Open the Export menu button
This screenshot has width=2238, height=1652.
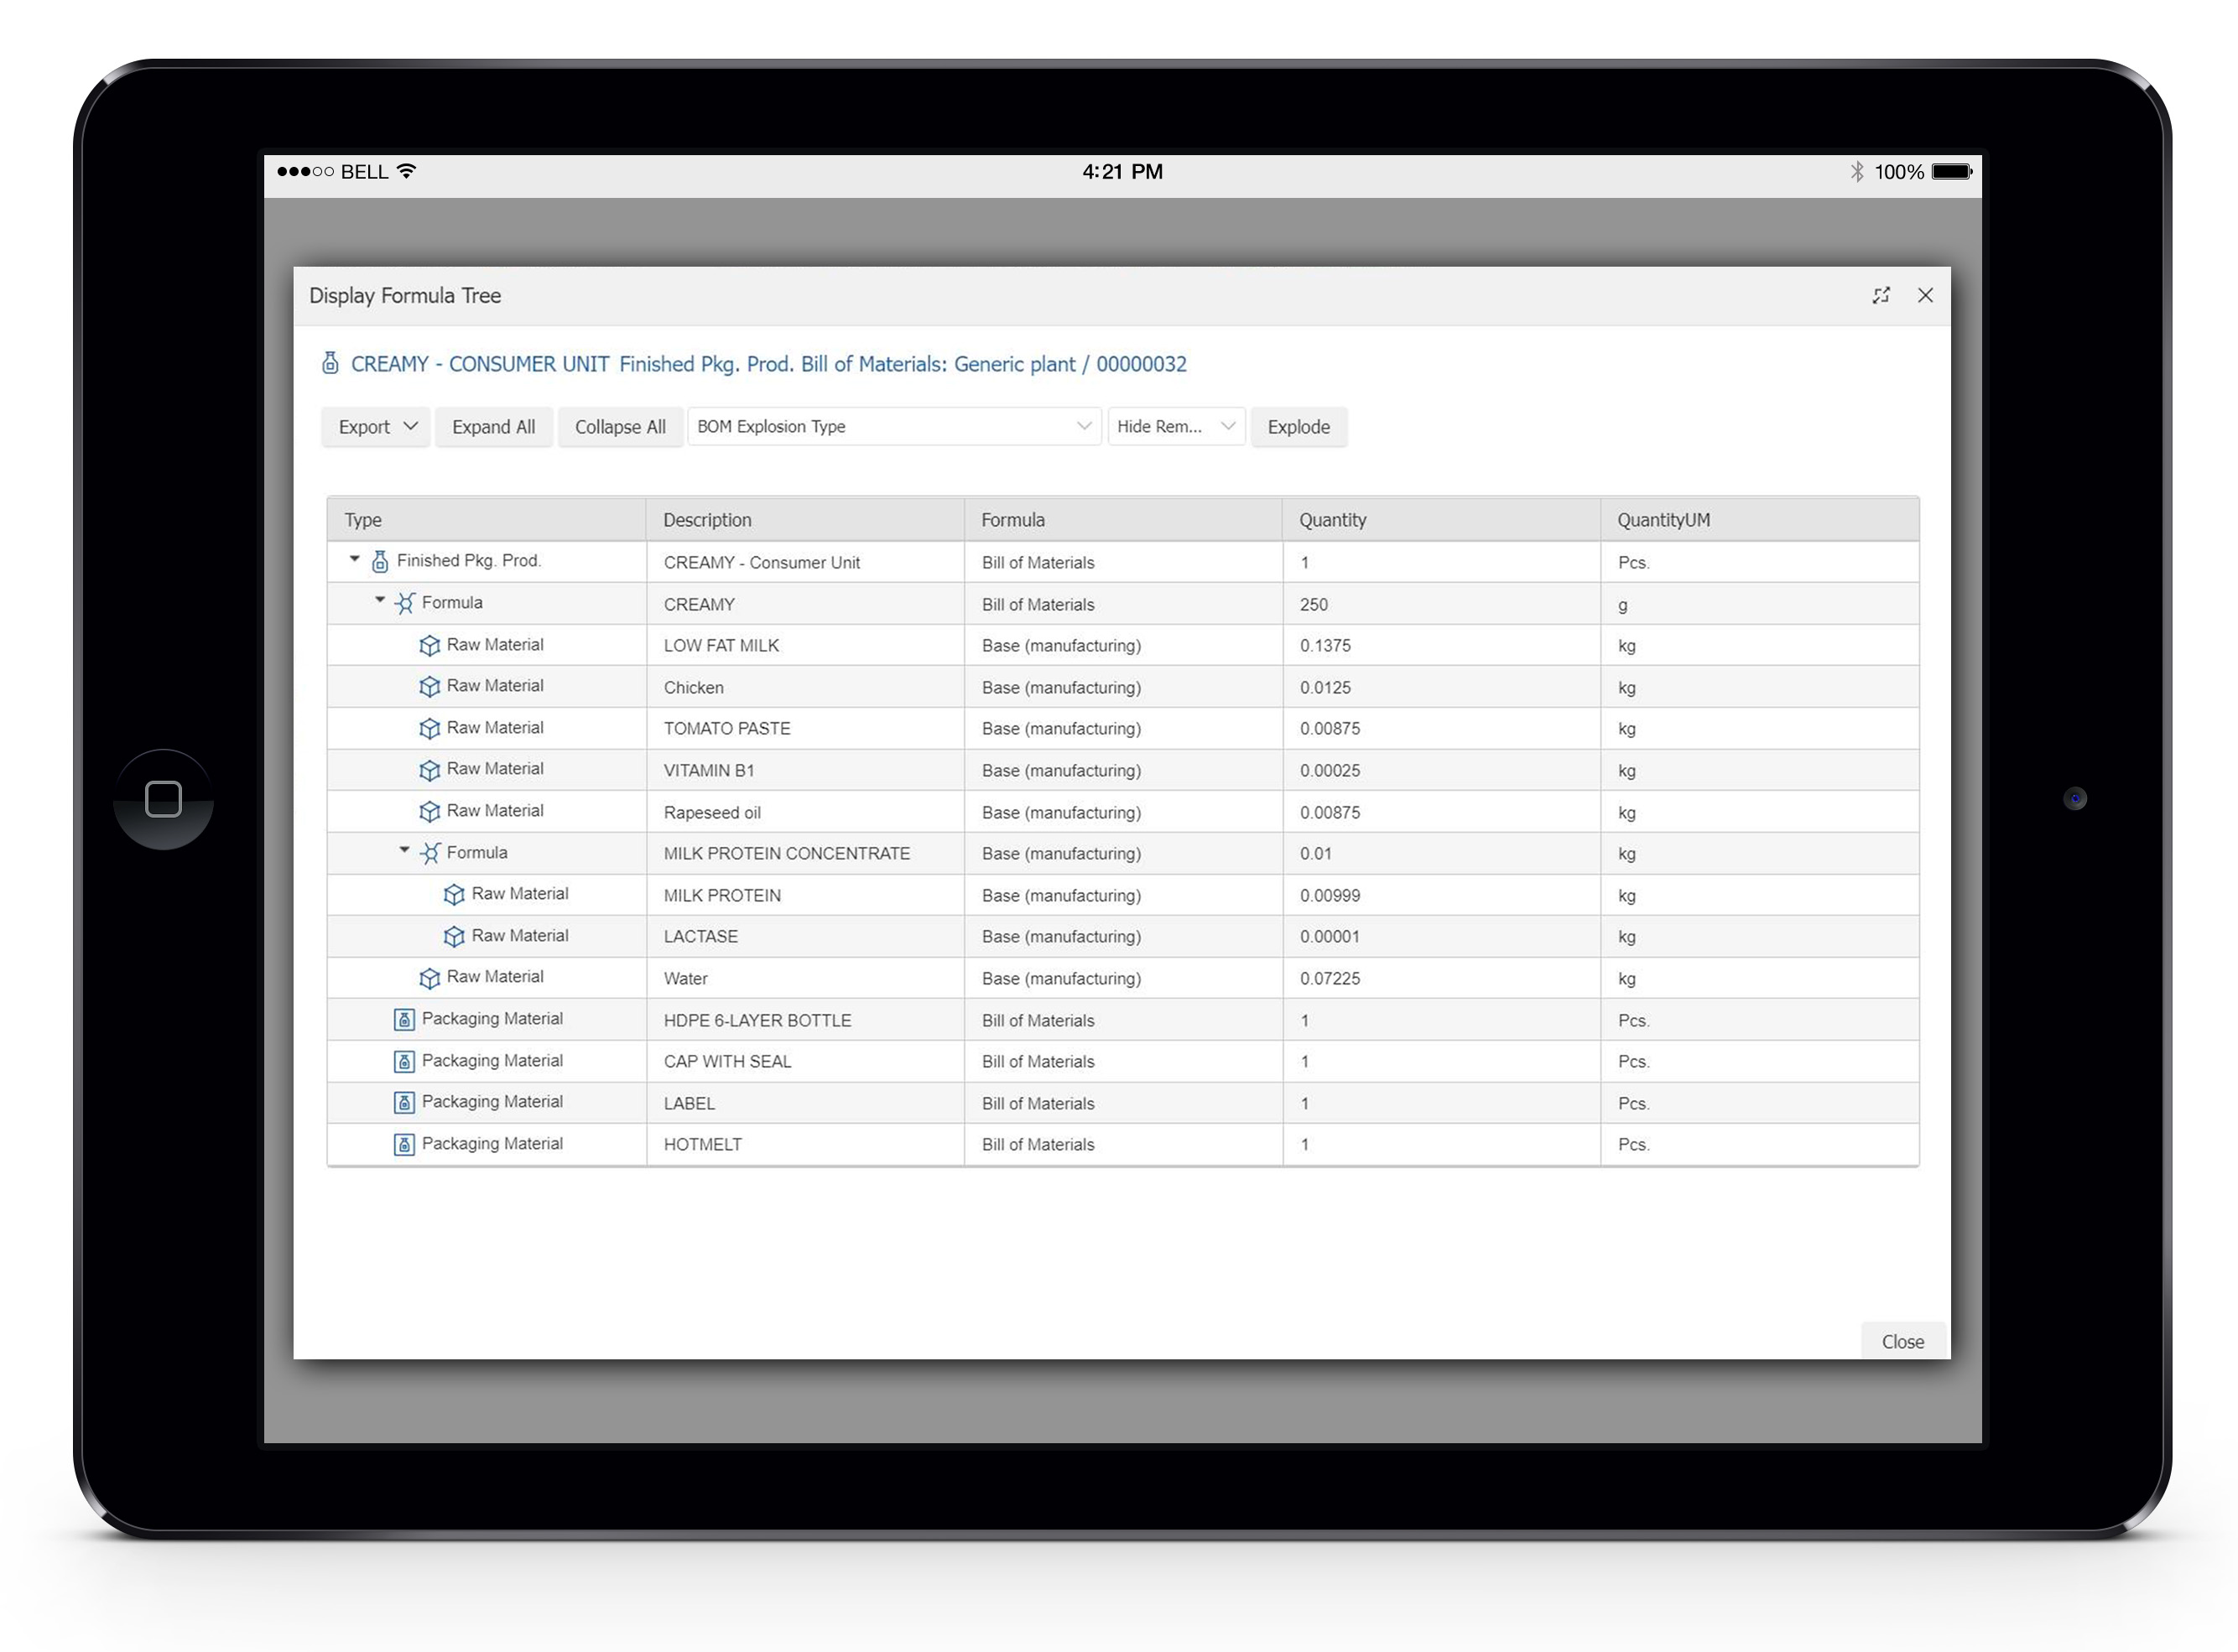[376, 427]
